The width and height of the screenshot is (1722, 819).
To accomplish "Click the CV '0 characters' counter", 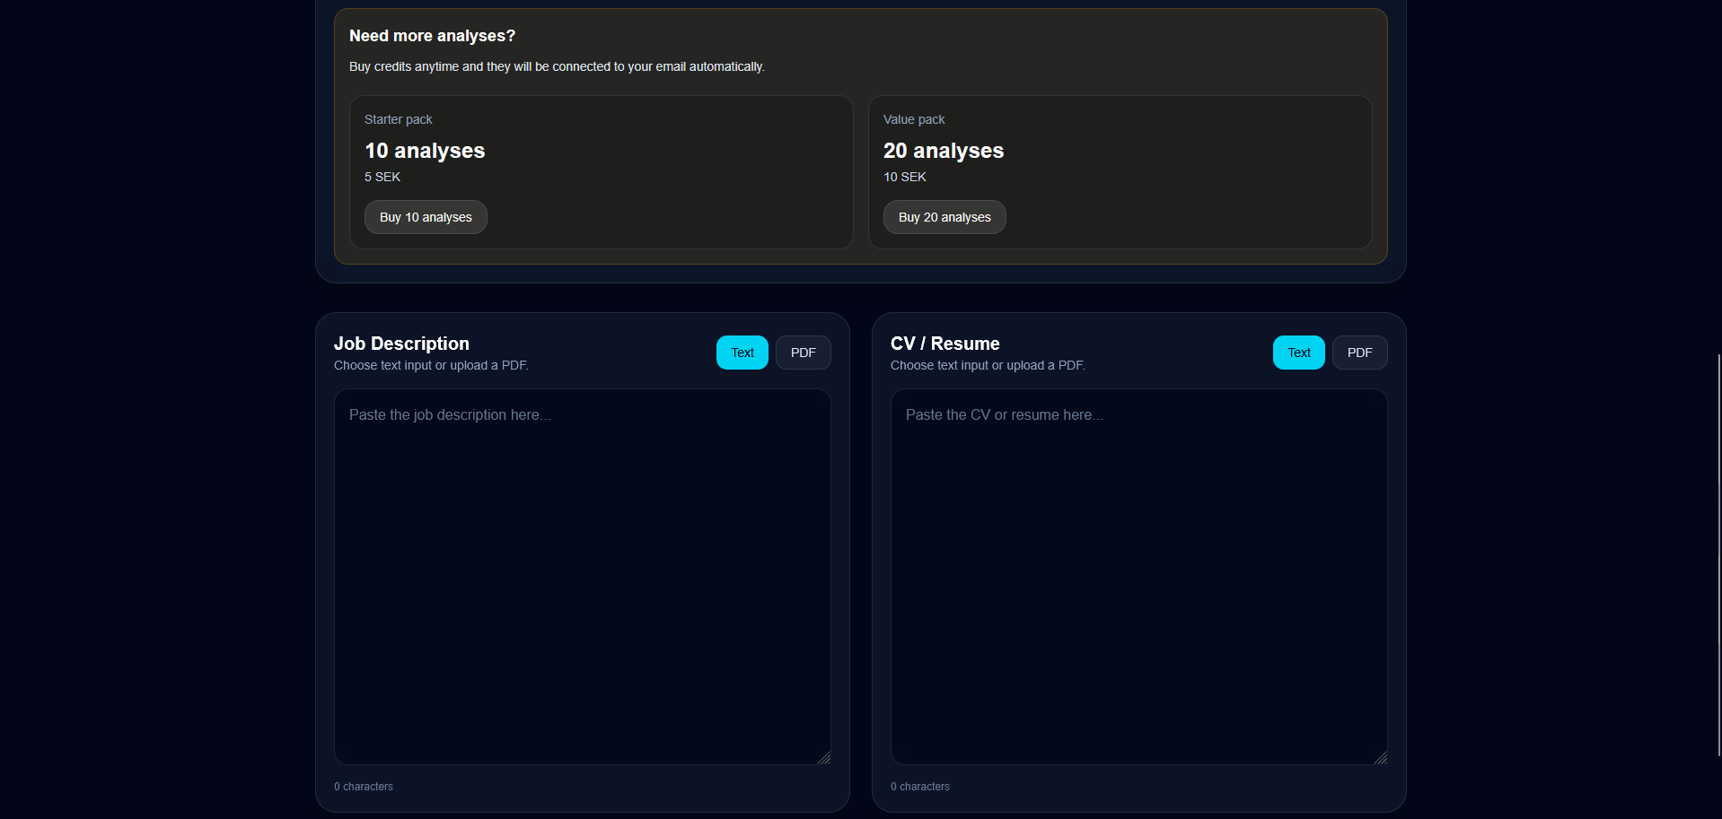I will pyautogui.click(x=920, y=787).
